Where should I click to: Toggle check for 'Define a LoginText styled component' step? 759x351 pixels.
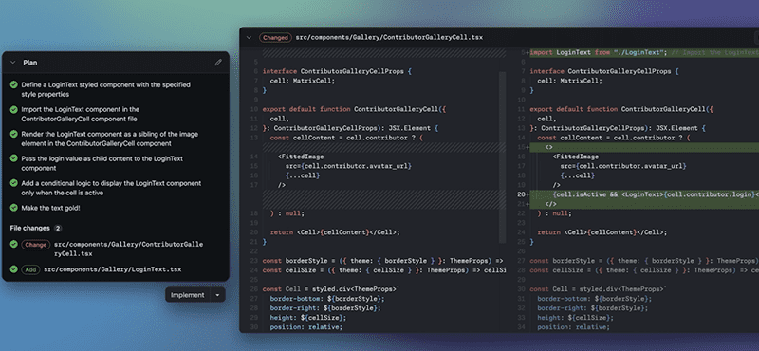point(14,84)
